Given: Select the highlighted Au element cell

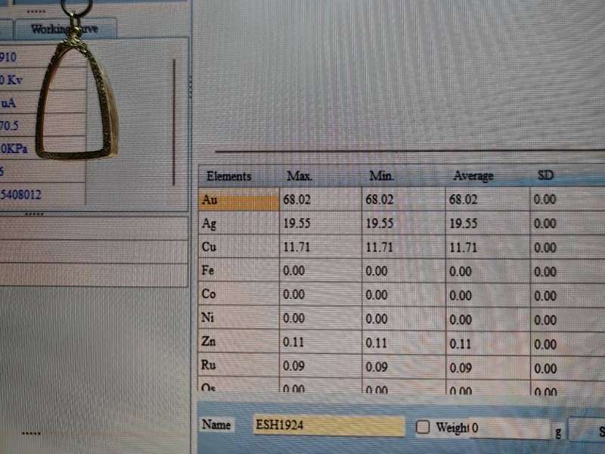Looking at the screenshot, I should point(238,201).
